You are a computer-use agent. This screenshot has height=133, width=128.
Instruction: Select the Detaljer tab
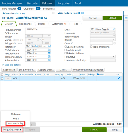tap(9, 24)
